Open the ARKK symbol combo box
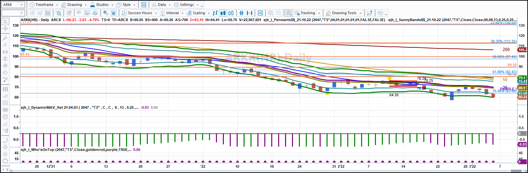 click(x=13, y=5)
